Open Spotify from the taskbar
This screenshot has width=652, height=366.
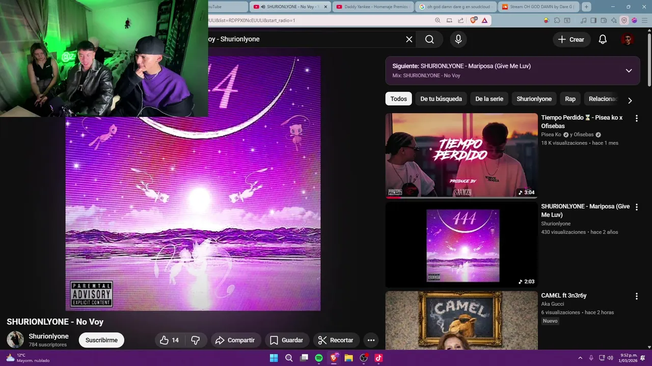point(319,358)
